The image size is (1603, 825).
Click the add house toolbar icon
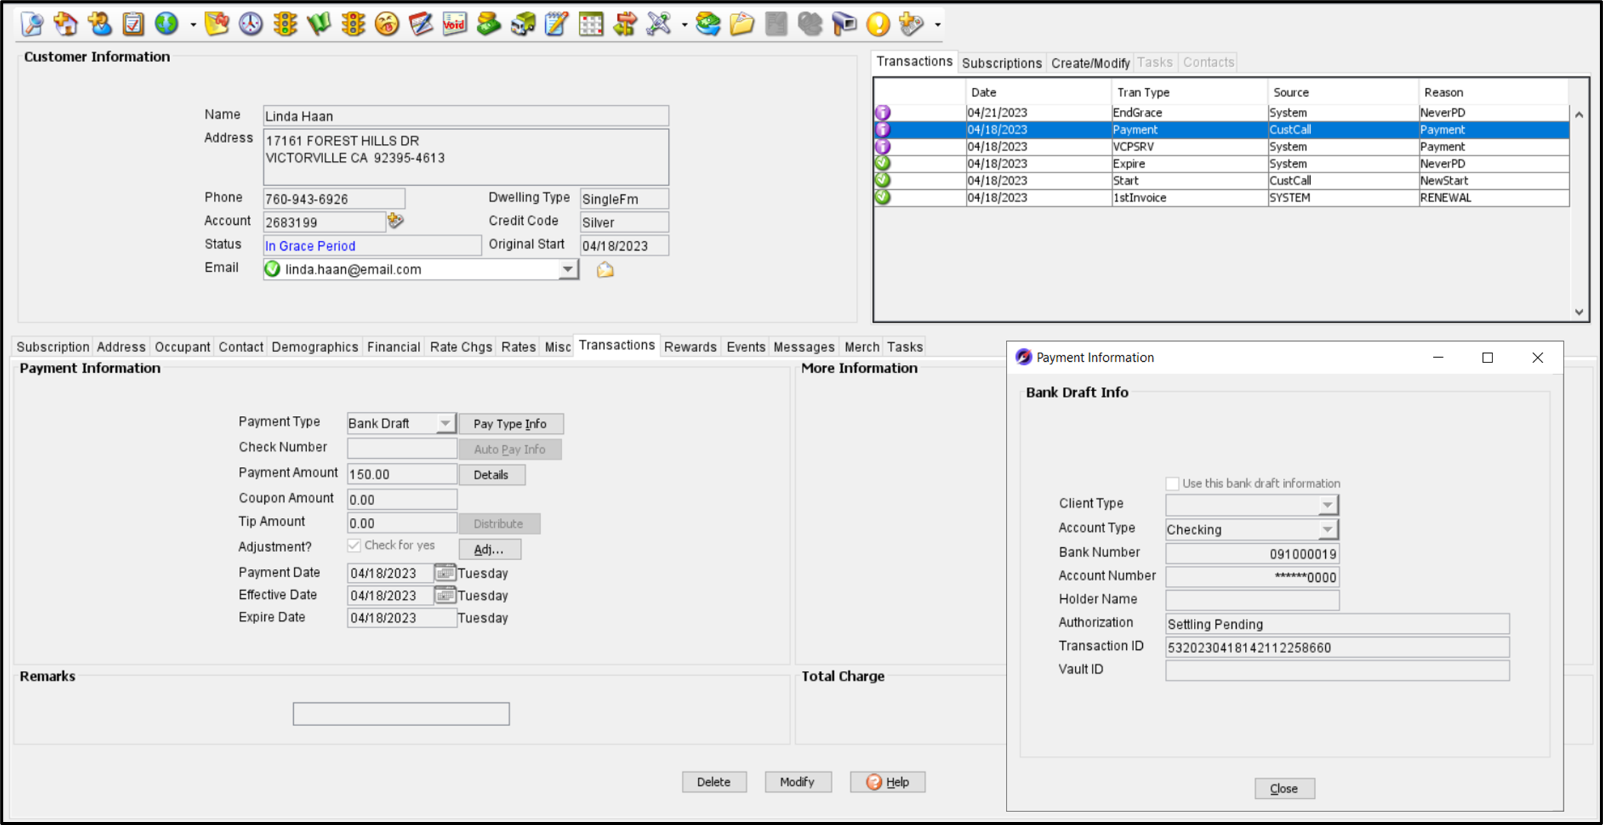coord(65,23)
